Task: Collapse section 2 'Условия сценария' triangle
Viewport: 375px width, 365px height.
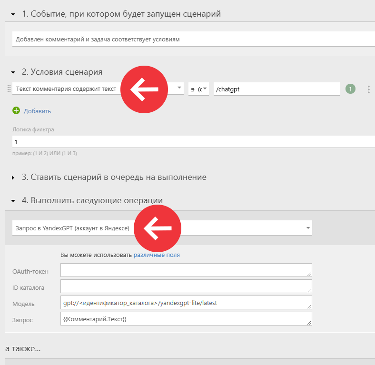Action: [13, 72]
